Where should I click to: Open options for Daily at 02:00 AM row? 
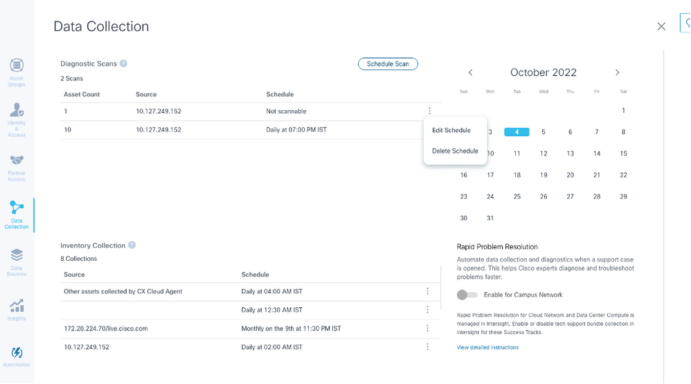(x=427, y=347)
